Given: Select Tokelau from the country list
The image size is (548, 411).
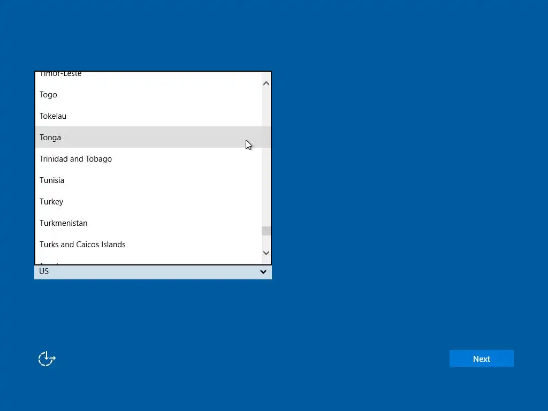Looking at the screenshot, I should 149,116.
